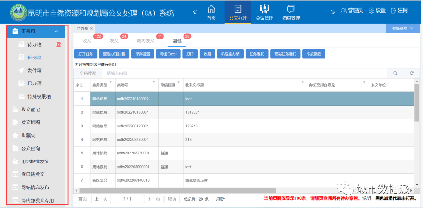Open the 会议管理 meeting icon
The width and height of the screenshot is (423, 208).
(264, 9)
